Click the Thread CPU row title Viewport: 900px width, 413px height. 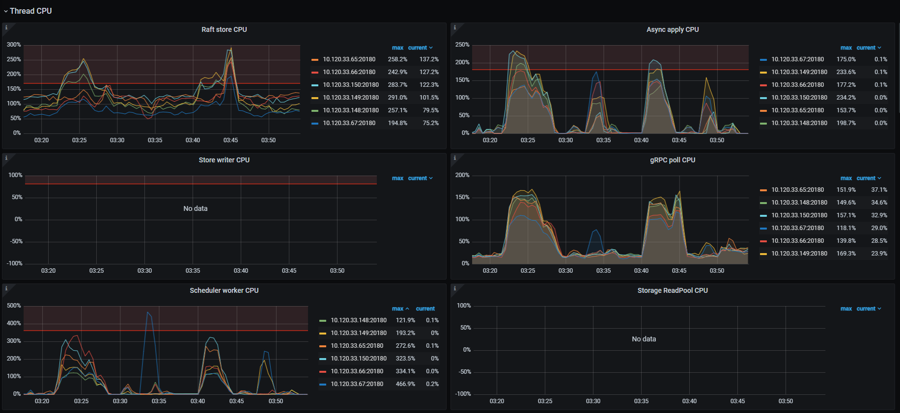[31, 11]
